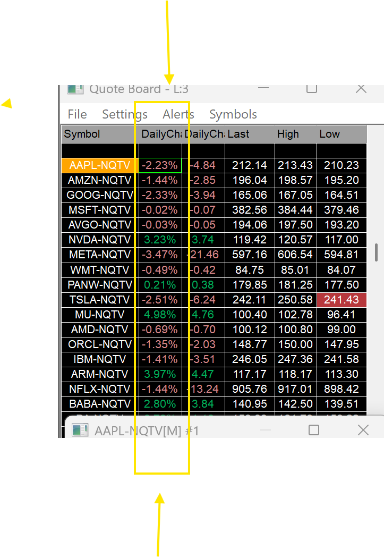This screenshot has width=384, height=557.
Task: Click the 250.58 TSLA high value
Action: click(x=296, y=300)
